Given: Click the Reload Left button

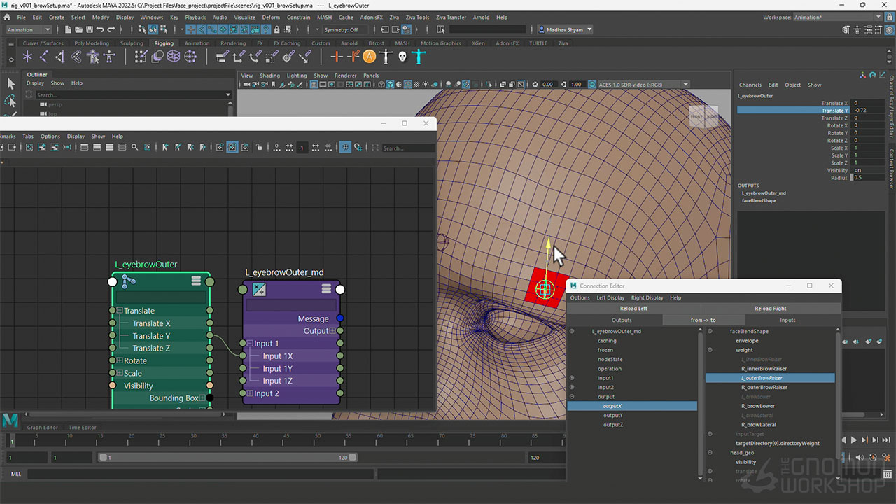Looking at the screenshot, I should coord(633,309).
